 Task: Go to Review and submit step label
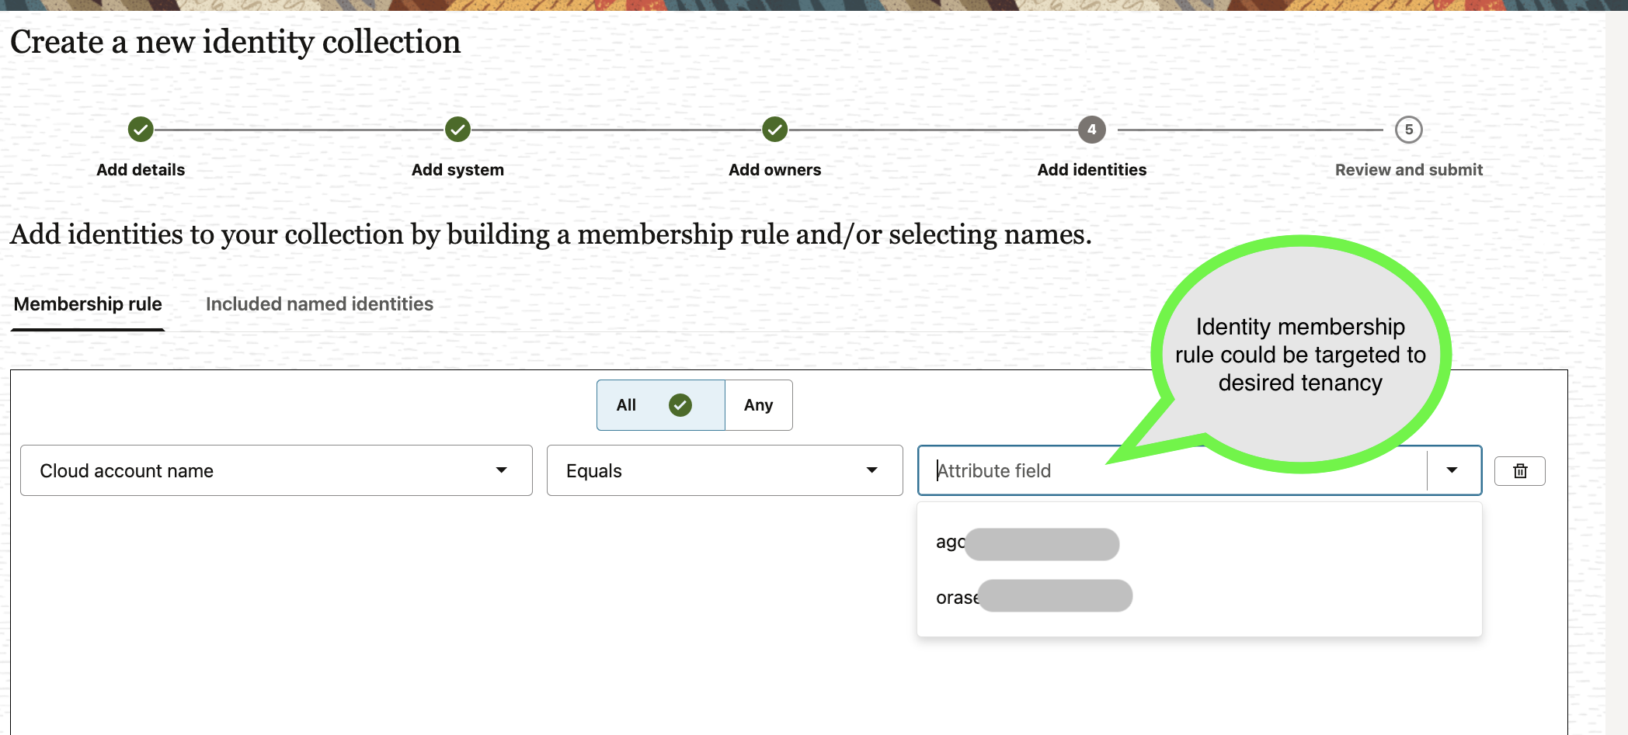(1408, 170)
